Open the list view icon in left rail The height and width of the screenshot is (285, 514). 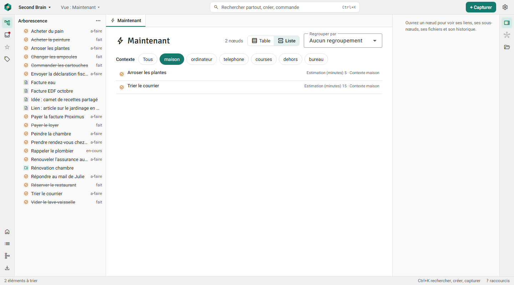pos(7,244)
